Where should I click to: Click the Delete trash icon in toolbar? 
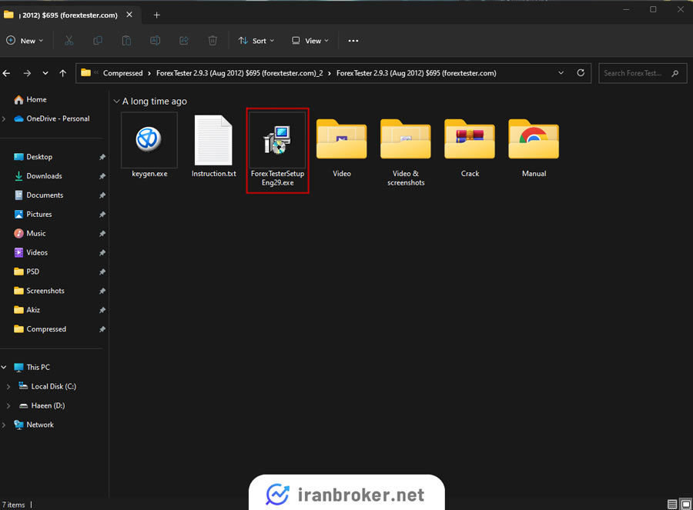(213, 41)
